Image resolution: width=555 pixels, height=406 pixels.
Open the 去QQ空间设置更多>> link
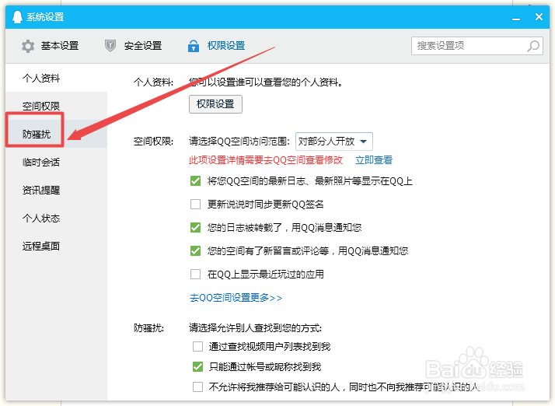tap(236, 298)
